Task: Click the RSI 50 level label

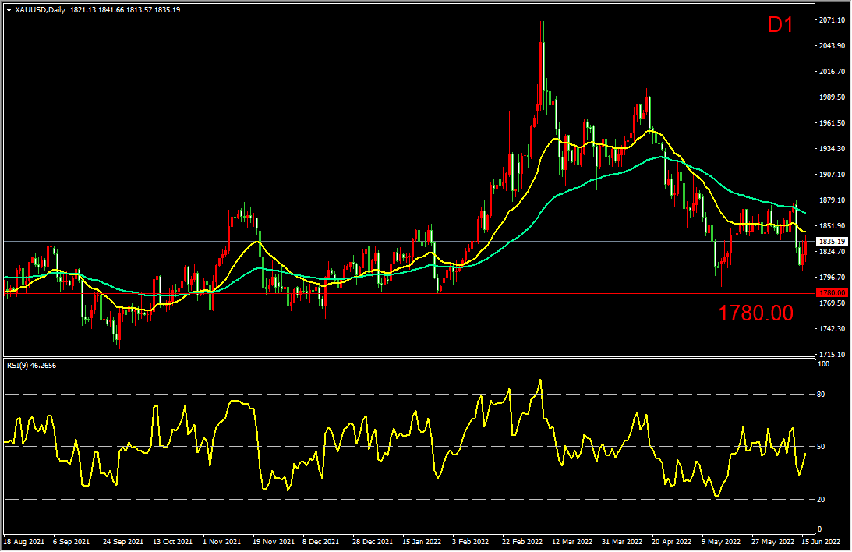Action: 821,447
